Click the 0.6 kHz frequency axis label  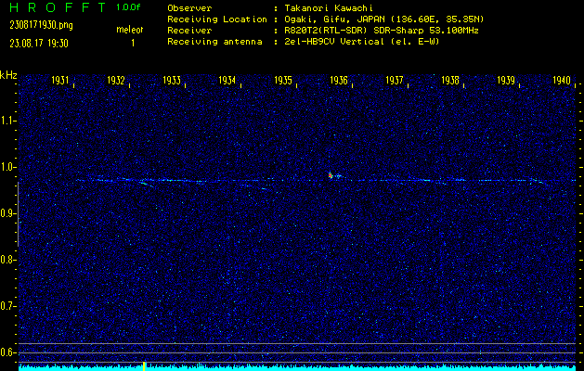click(8, 352)
